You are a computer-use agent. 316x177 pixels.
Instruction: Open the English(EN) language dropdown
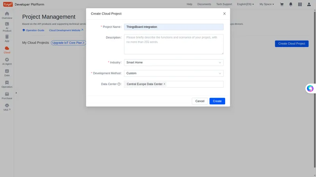[245, 4]
